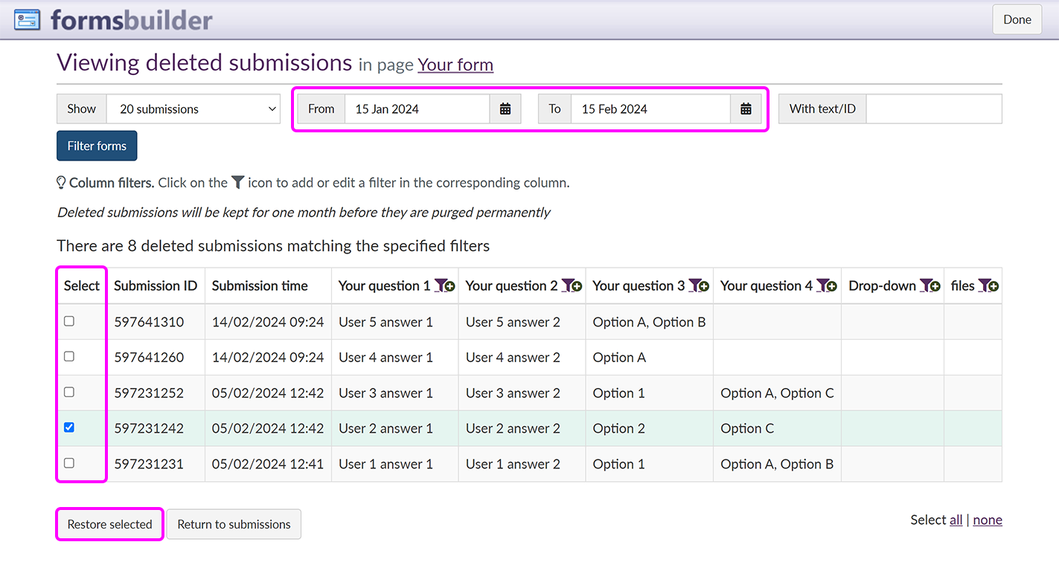Open the From date calendar picker
This screenshot has width=1059, height=568.
pos(505,109)
